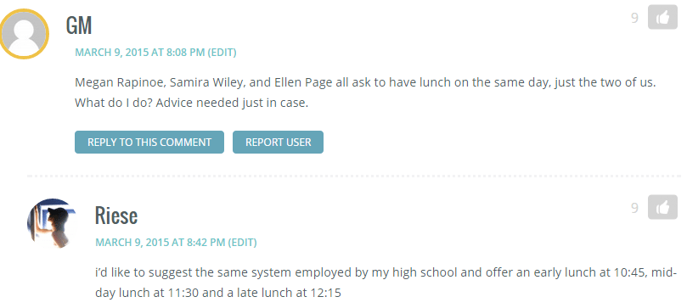The height and width of the screenshot is (308, 687).
Task: Click the Megan Rapinoe sentence in GM's comment
Action: [x=365, y=82]
